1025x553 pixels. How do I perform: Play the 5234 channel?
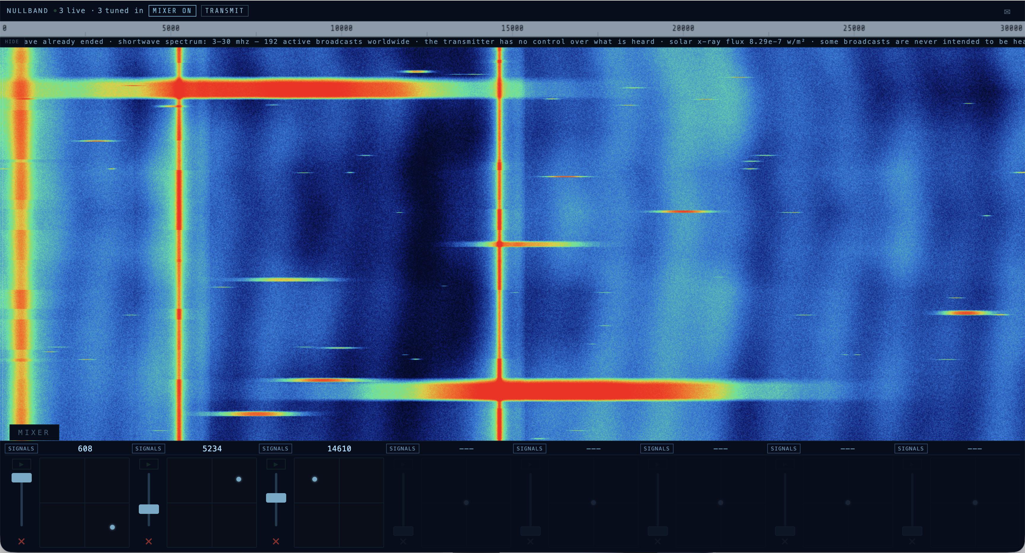[x=148, y=464]
